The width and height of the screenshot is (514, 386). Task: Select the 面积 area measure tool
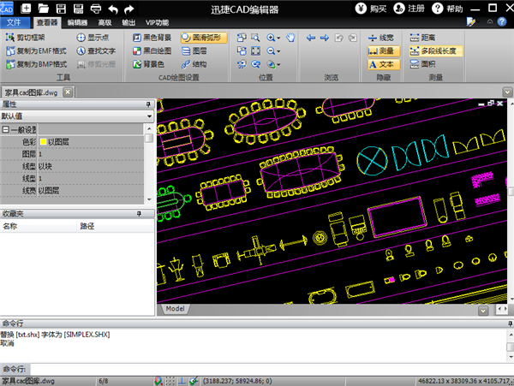(423, 64)
